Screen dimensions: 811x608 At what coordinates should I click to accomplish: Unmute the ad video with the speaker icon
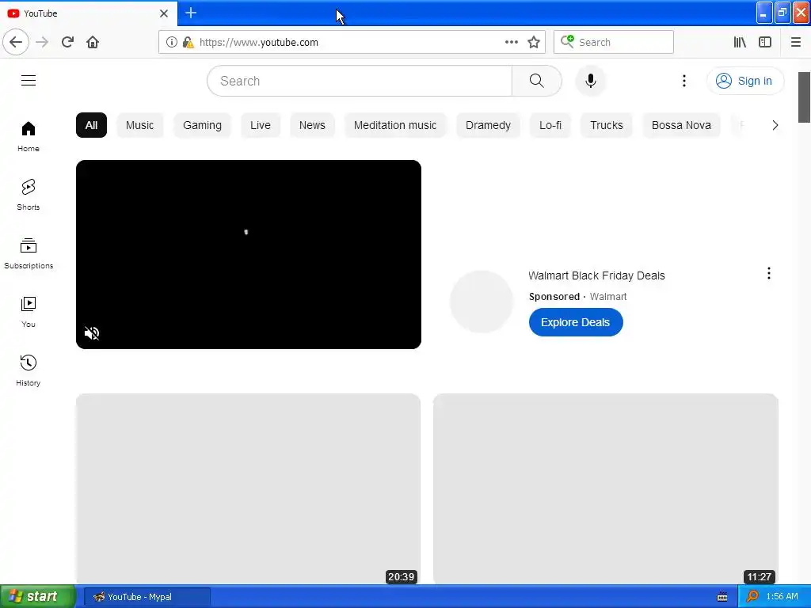click(92, 333)
